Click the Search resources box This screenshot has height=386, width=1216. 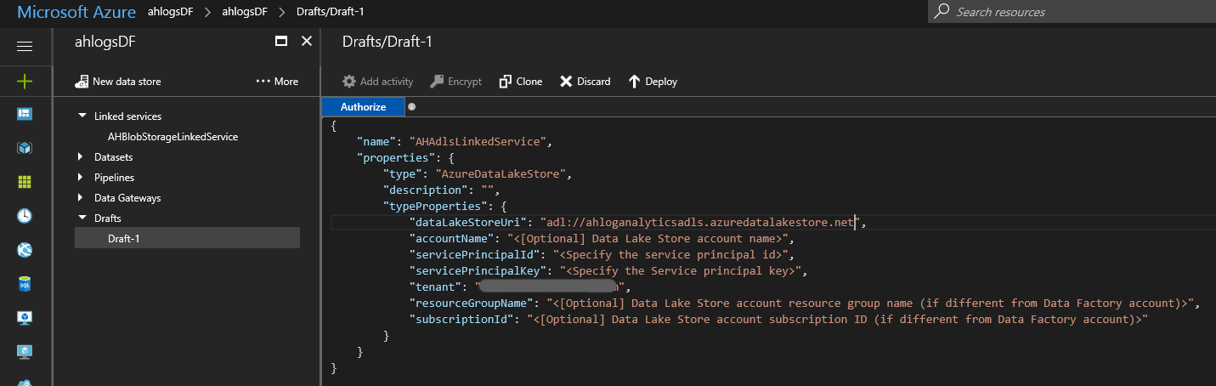pyautogui.click(x=1072, y=12)
